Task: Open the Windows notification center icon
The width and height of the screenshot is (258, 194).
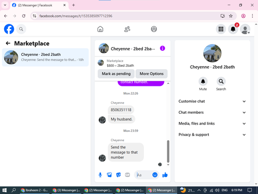Action: (x=250, y=190)
